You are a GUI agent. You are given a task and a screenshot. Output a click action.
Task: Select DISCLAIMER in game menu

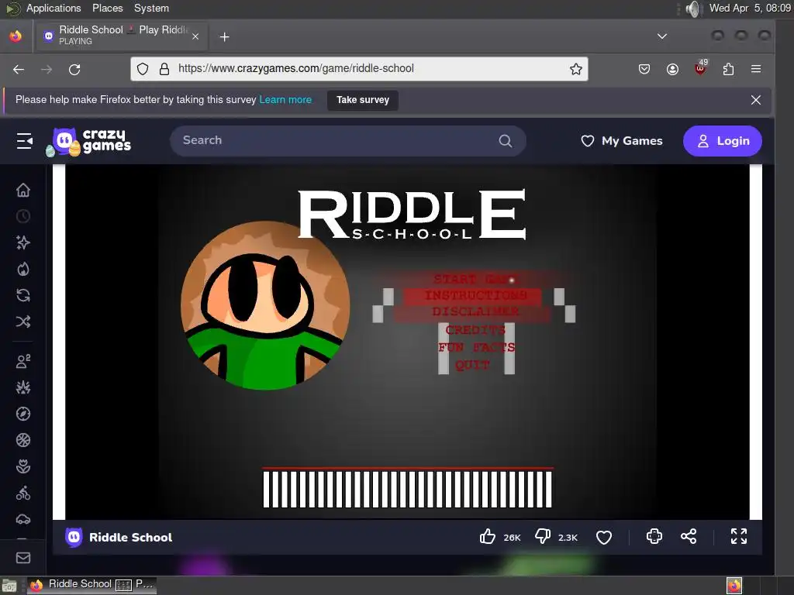click(x=475, y=311)
